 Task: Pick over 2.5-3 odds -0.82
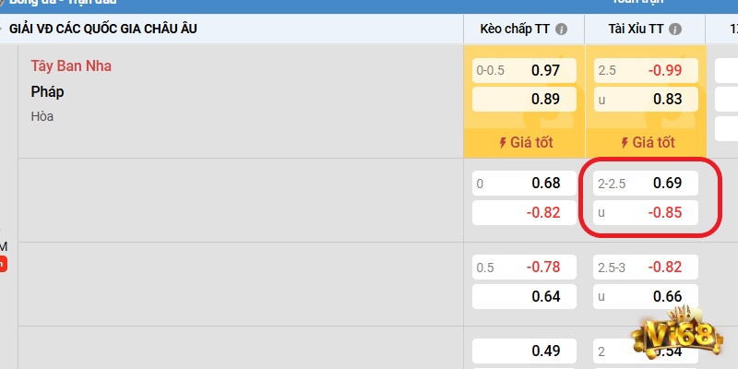coord(645,268)
